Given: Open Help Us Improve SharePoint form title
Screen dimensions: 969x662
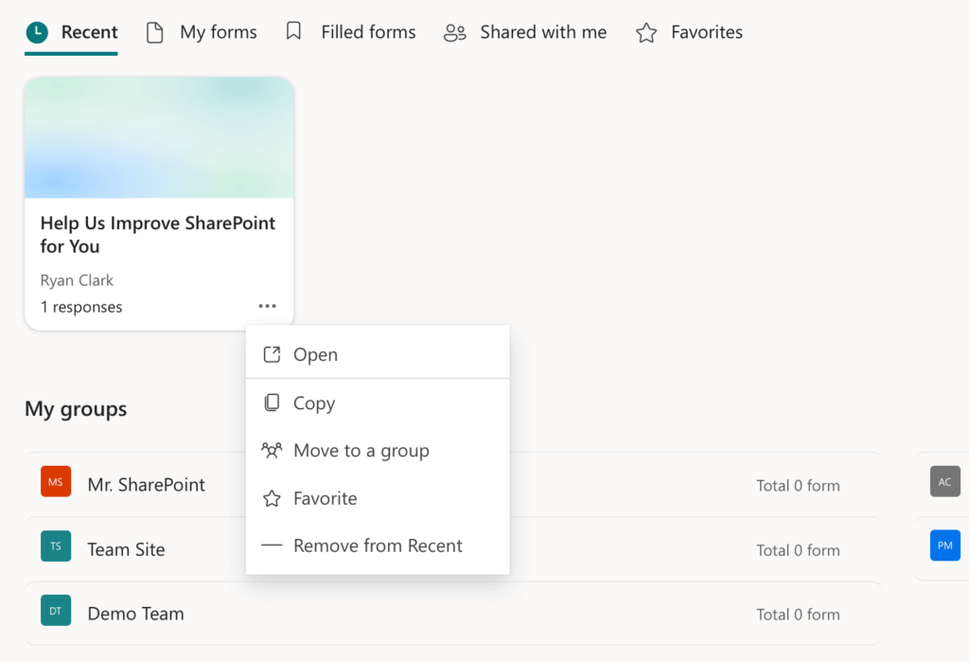Looking at the screenshot, I should click(x=158, y=235).
